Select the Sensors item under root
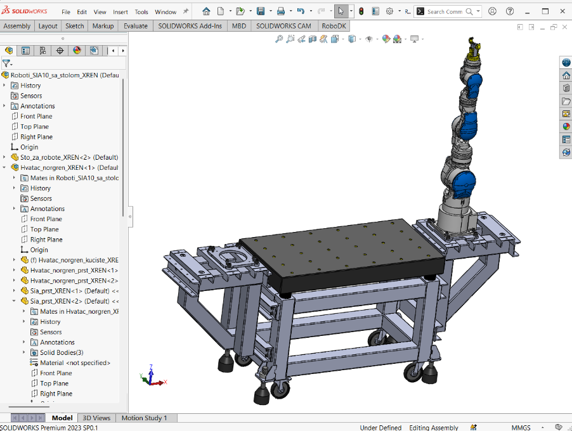The image size is (572, 431). click(31, 96)
